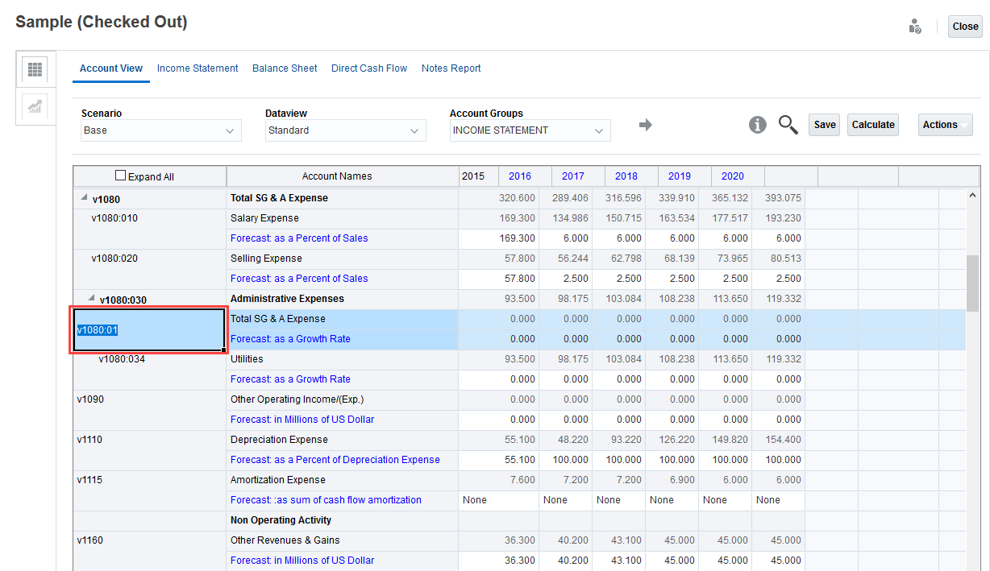Open the chart view sidebar icon
Viewport: 990px width, 571px height.
tap(35, 106)
